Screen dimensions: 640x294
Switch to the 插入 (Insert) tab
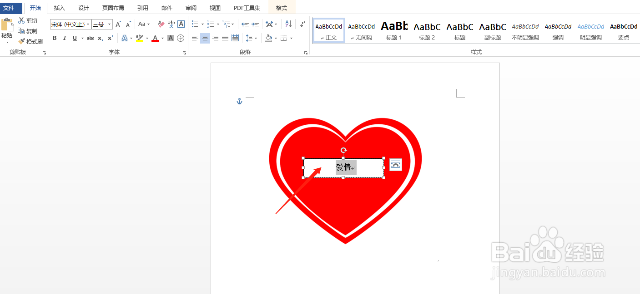(60, 8)
